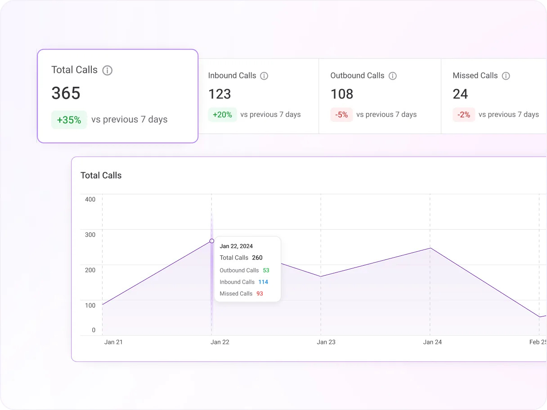547x410 pixels.
Task: Click the -5% change badge
Action: point(341,115)
